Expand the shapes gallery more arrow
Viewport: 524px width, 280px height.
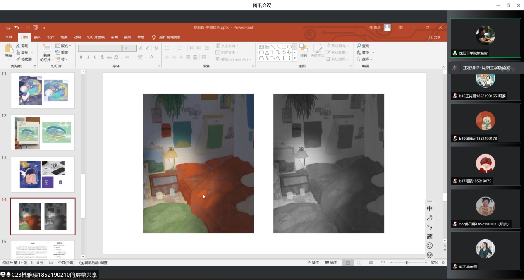pyautogui.click(x=294, y=58)
